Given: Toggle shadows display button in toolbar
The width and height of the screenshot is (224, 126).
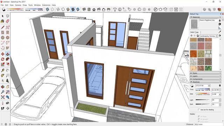Looking at the screenshot, I should click(x=4, y=9).
